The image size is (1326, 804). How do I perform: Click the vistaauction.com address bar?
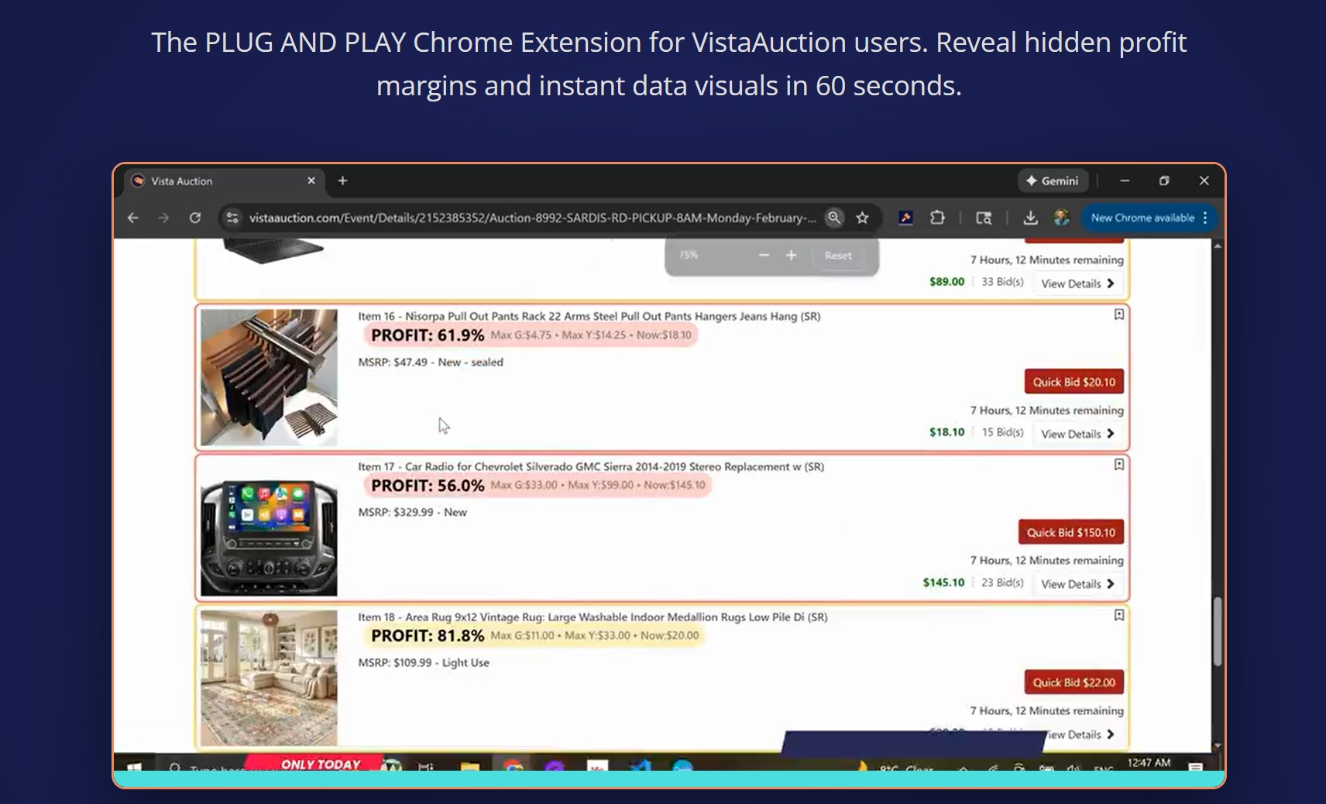coord(532,218)
